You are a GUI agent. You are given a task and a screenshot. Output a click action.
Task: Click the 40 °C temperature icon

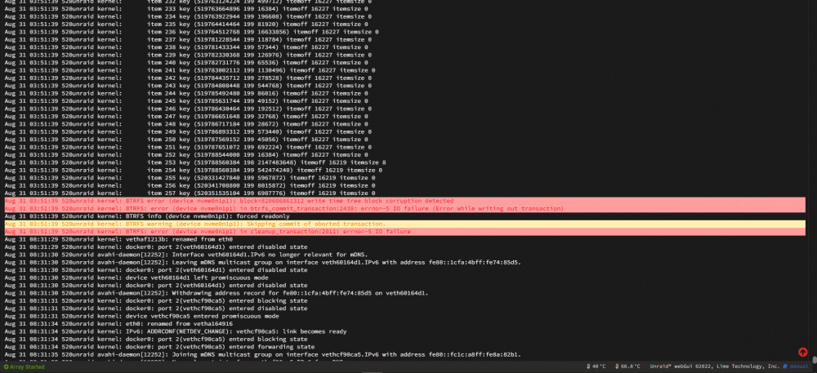coord(588,366)
